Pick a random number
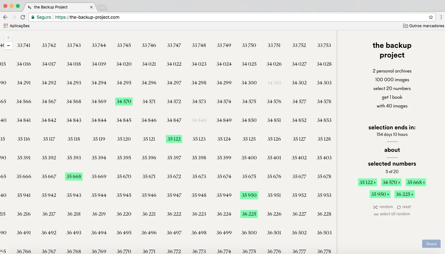The width and height of the screenshot is (445, 254). [x=383, y=207]
